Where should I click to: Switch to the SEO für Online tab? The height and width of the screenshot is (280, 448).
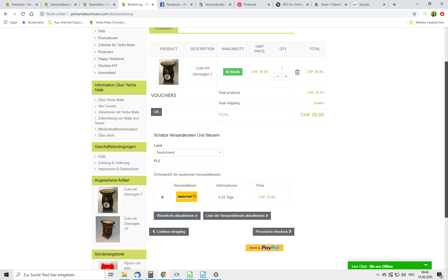[293, 5]
